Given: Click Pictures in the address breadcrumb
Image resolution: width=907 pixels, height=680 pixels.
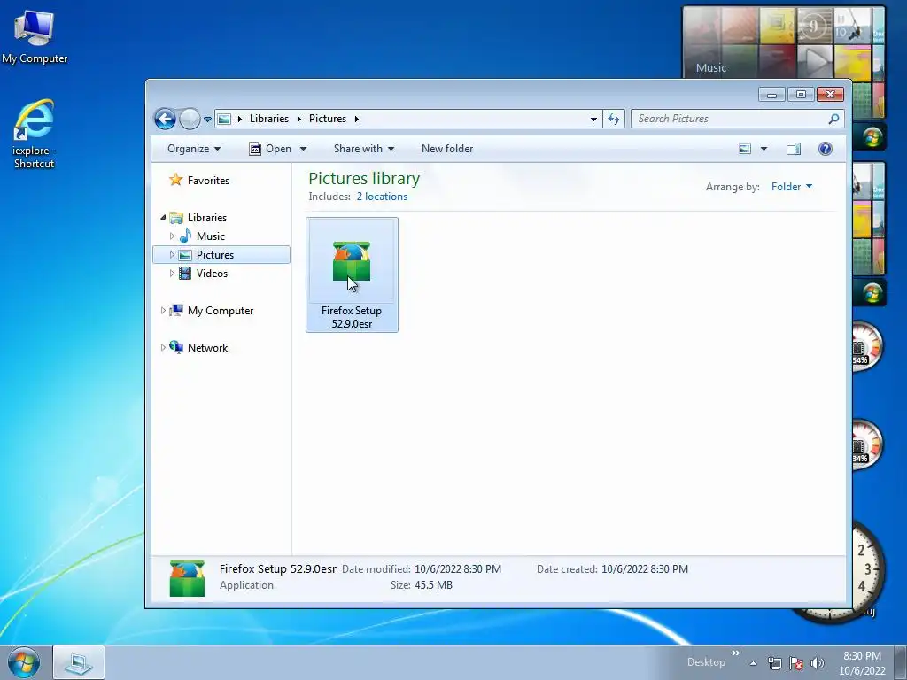Looking at the screenshot, I should coord(328,119).
